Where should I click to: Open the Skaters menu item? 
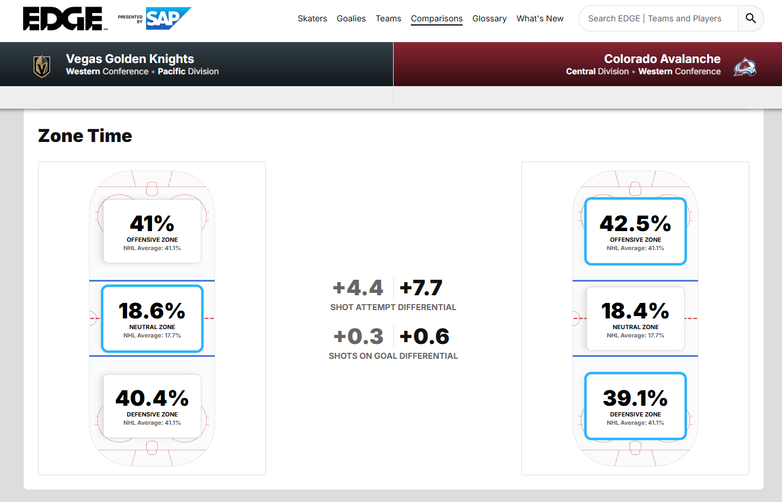point(312,18)
